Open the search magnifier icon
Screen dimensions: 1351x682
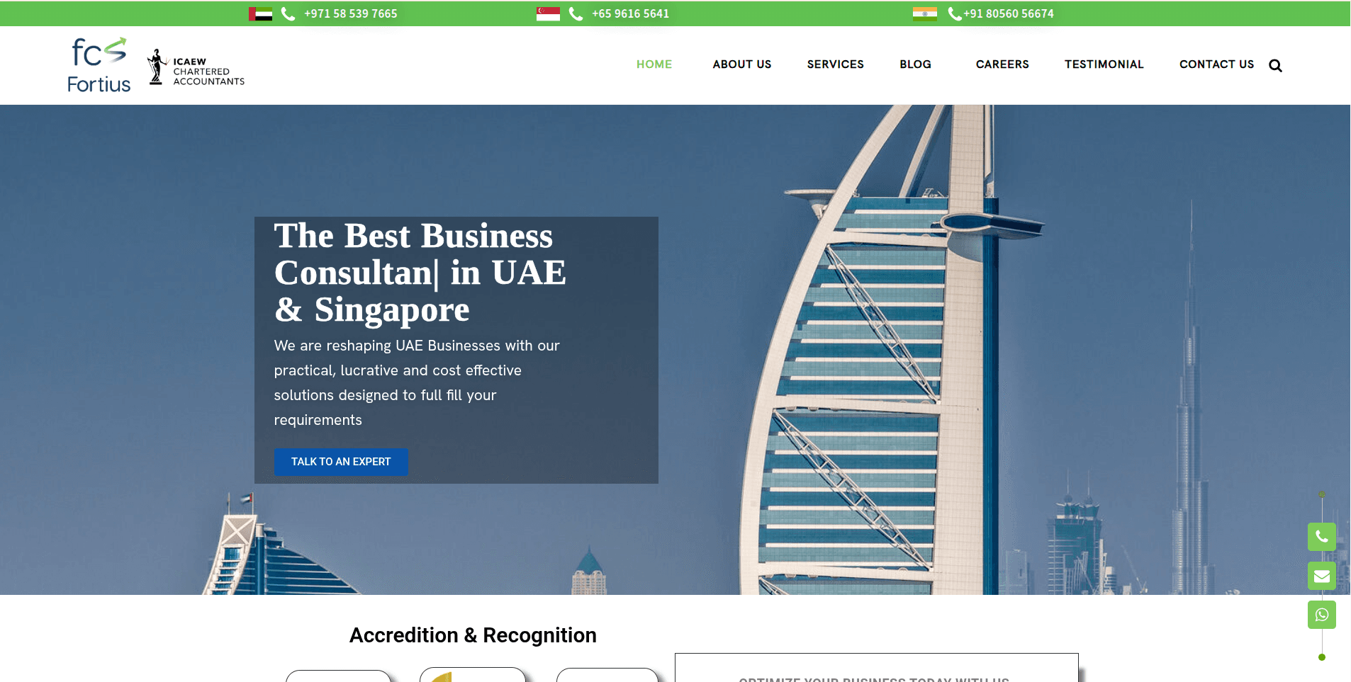pyautogui.click(x=1275, y=65)
